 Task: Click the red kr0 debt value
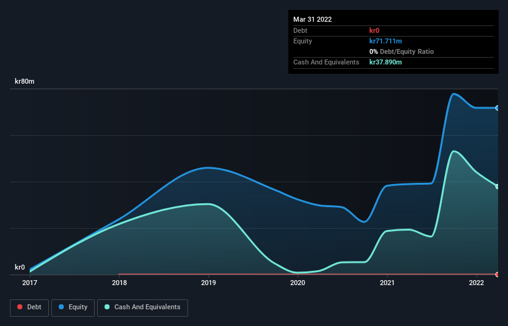(x=374, y=30)
